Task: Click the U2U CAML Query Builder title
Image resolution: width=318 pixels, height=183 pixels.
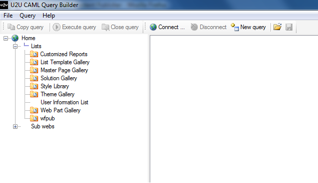Action: tap(45, 5)
